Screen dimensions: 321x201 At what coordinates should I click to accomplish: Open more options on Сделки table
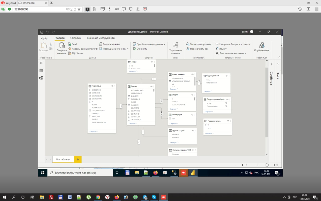pyautogui.click(x=154, y=86)
